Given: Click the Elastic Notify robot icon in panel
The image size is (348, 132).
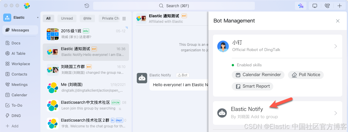Looking at the screenshot, I should (222, 113).
